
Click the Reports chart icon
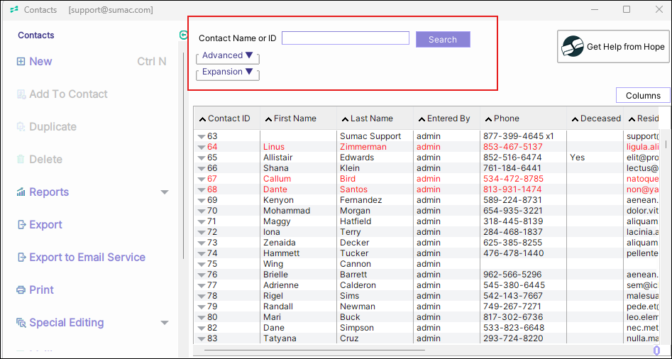(21, 192)
